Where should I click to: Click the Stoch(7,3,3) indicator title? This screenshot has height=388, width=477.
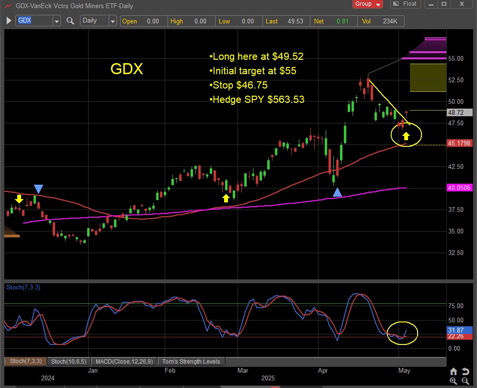click(23, 287)
